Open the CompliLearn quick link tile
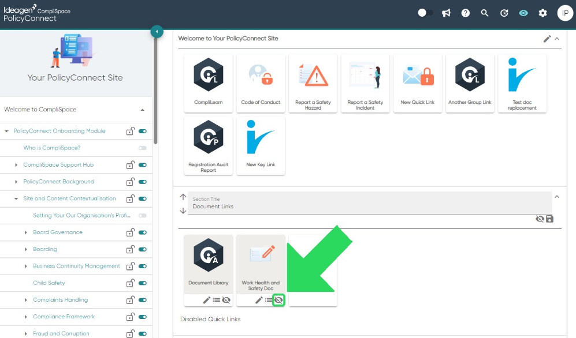 209,83
